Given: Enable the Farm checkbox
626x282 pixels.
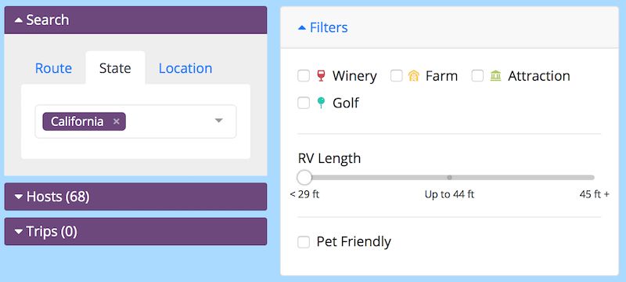Looking at the screenshot, I should coord(397,75).
